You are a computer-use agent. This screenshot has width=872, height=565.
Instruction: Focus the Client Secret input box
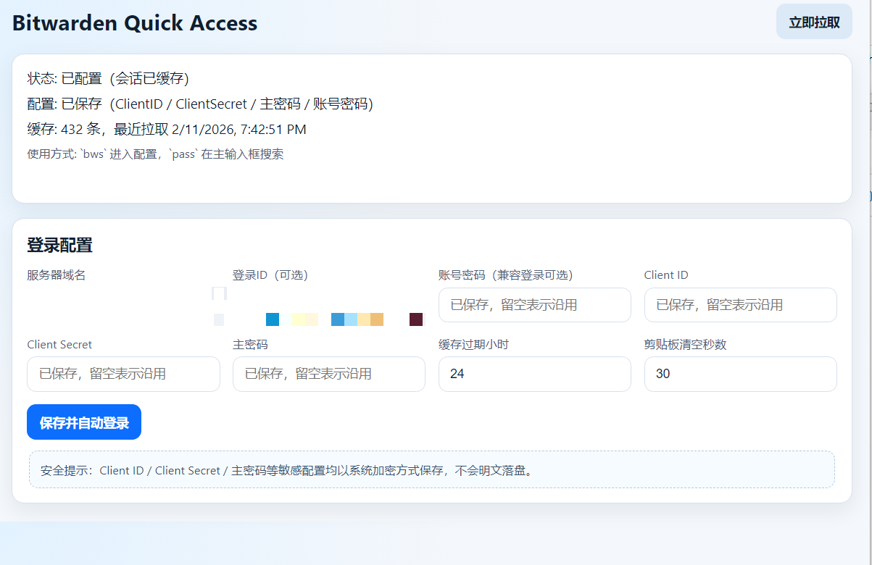click(123, 374)
